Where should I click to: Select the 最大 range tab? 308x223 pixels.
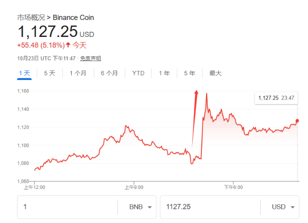pos(215,73)
